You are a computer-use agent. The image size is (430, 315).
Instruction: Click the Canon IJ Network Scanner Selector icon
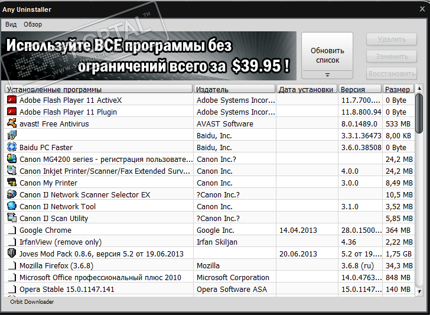(12, 194)
